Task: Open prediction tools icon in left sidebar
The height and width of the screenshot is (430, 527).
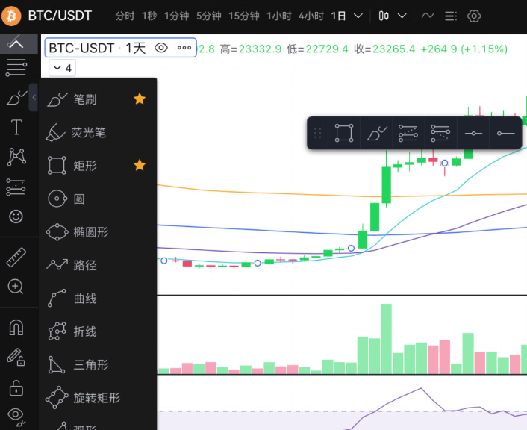Action: pyautogui.click(x=16, y=187)
